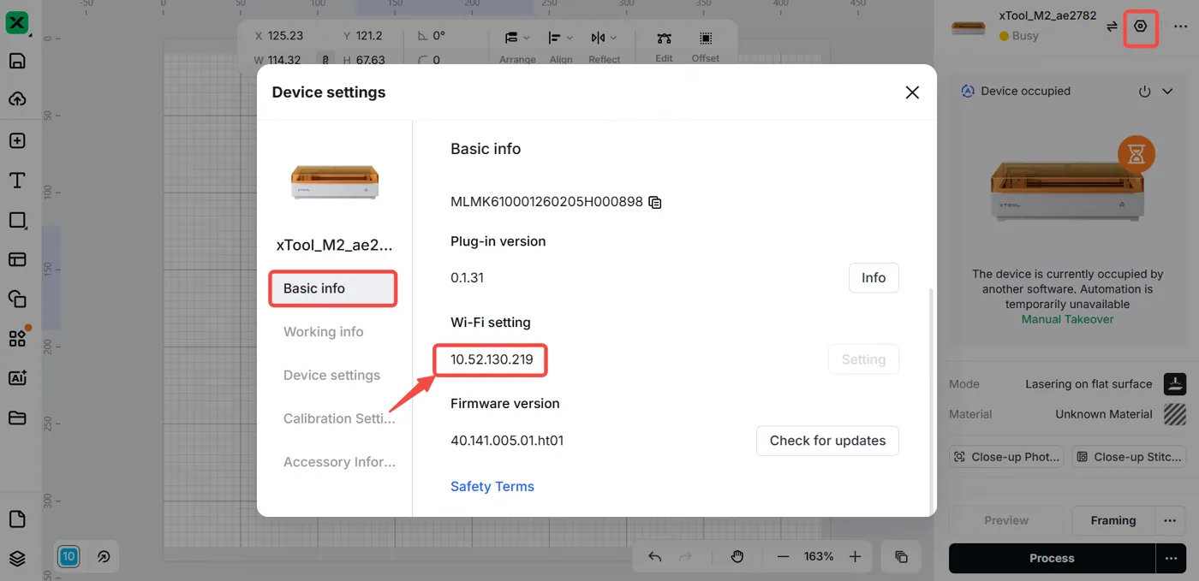Close the Device settings dialog
1199x581 pixels.
pos(912,92)
